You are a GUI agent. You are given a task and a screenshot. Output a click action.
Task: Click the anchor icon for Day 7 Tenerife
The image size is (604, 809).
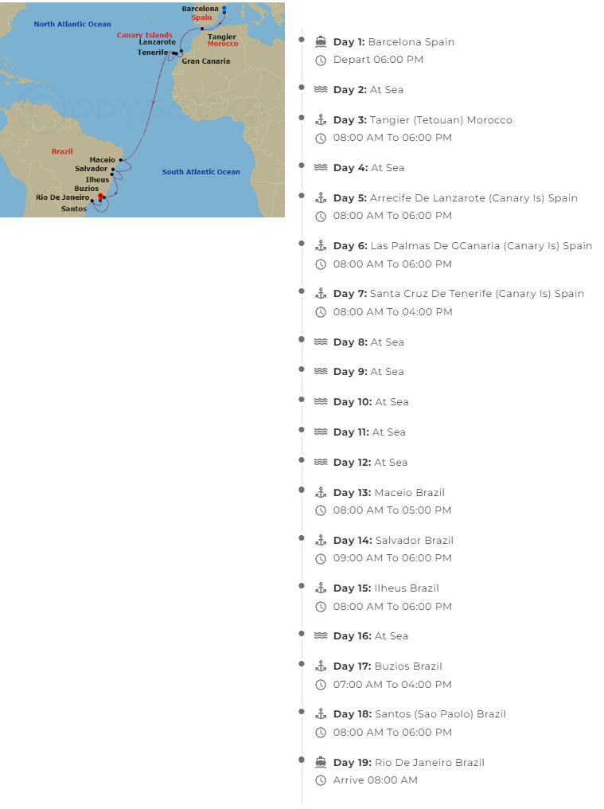pyautogui.click(x=321, y=294)
